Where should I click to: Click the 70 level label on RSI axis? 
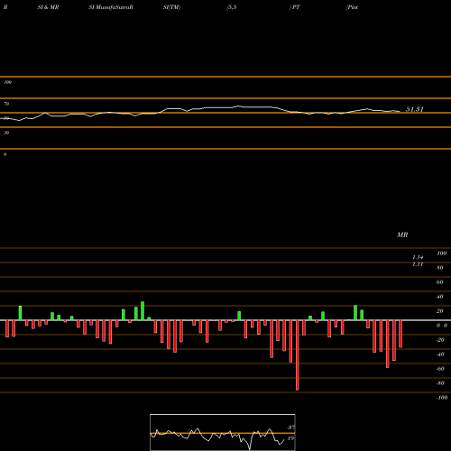(x=6, y=104)
